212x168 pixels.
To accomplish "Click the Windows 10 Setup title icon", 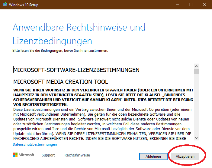I will tap(5, 4).
